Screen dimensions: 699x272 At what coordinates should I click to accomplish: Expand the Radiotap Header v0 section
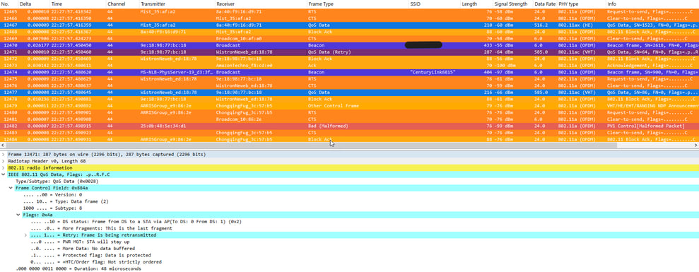click(4, 161)
